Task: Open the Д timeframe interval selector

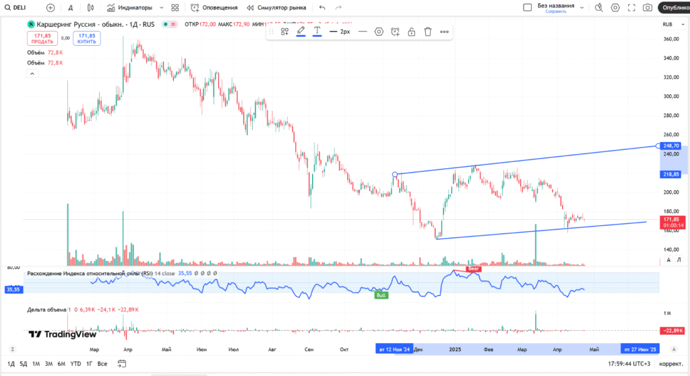Action: point(70,7)
